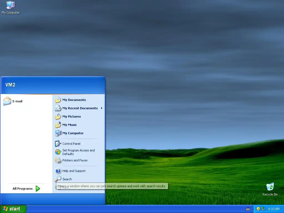Click the Control Panel icon
Screen dimensions: 284x213
[x=58, y=144]
